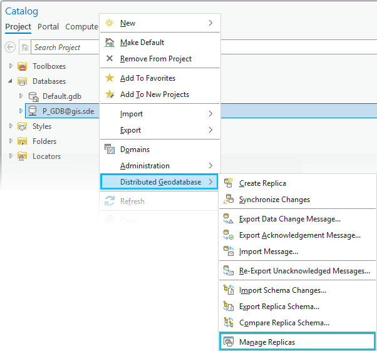
Task: Click the Import Schema Changes icon
Action: point(229,290)
